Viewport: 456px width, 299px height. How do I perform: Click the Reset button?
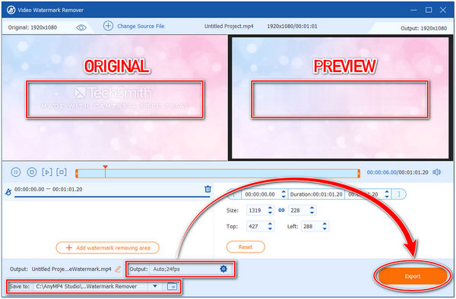245,247
